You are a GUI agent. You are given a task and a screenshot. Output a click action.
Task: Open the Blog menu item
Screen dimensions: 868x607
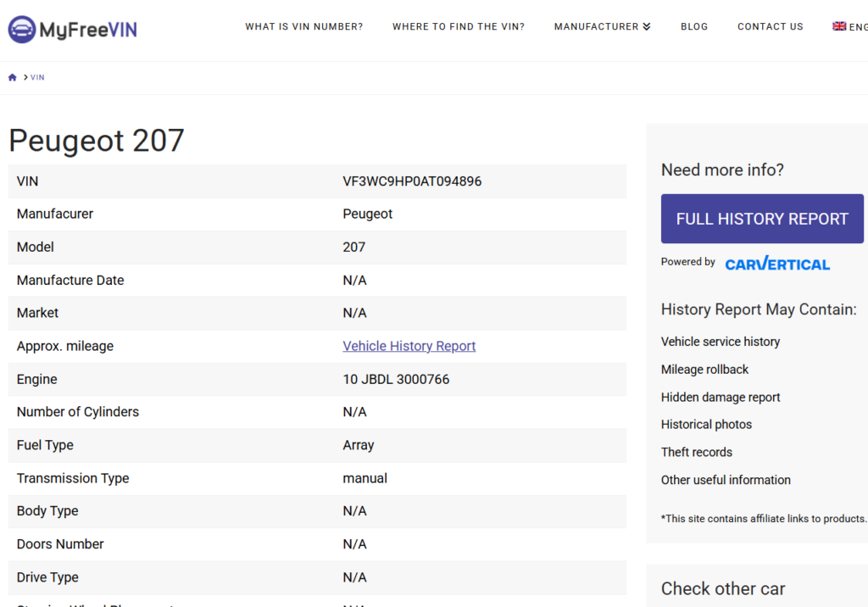point(693,26)
